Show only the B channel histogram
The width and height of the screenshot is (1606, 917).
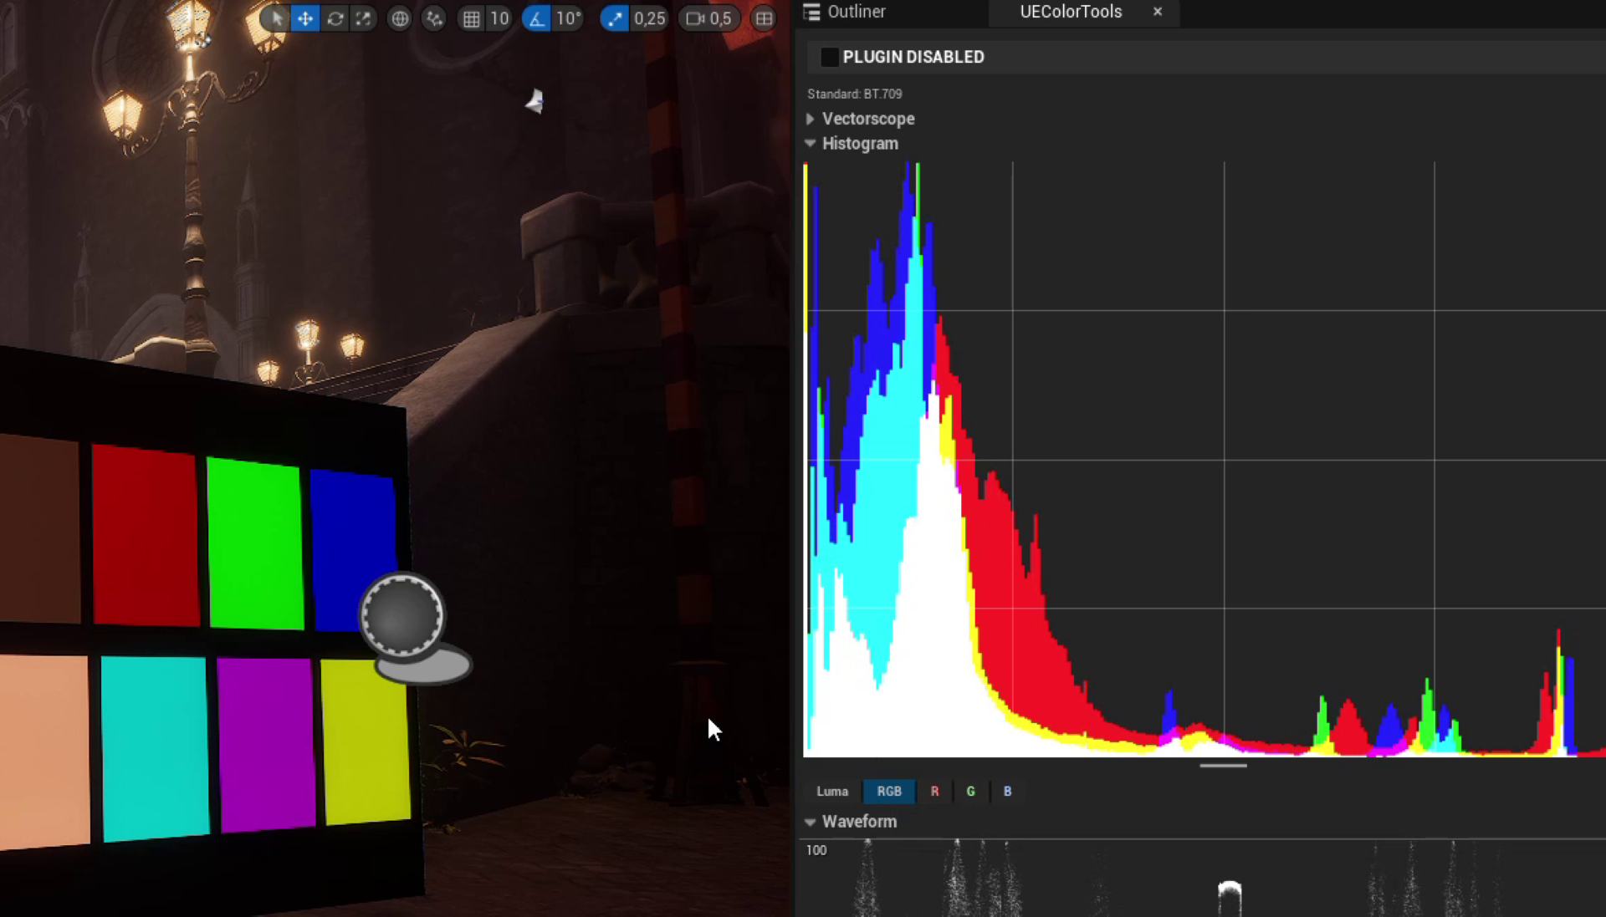coord(1007,791)
